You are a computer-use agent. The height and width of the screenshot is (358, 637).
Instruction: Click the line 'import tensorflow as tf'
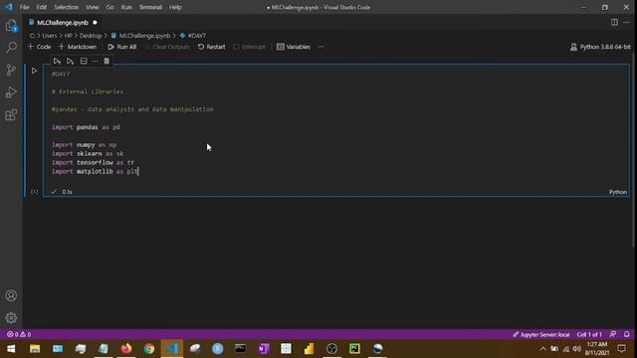click(x=93, y=162)
